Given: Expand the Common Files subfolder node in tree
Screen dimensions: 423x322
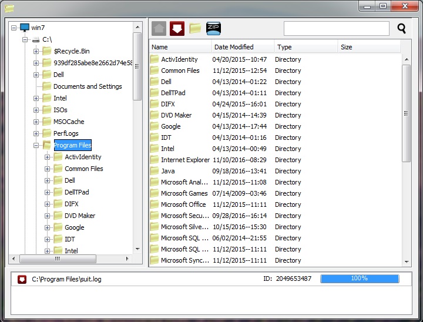Looking at the screenshot, I should pos(47,169).
